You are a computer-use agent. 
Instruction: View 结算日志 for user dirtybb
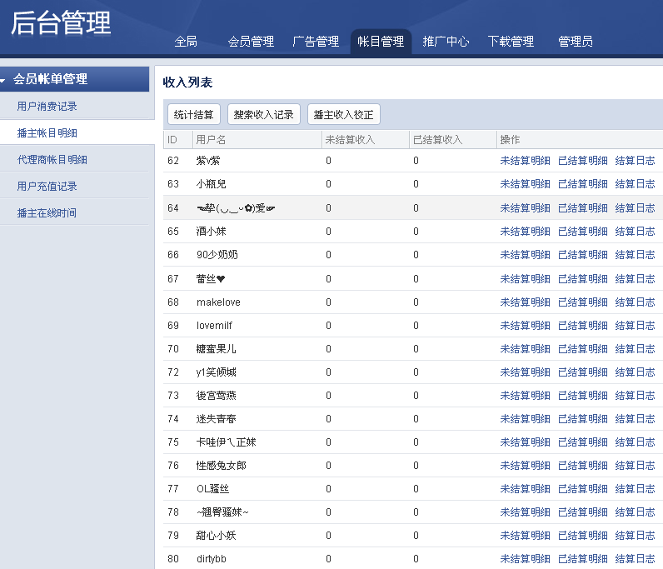coord(635,559)
